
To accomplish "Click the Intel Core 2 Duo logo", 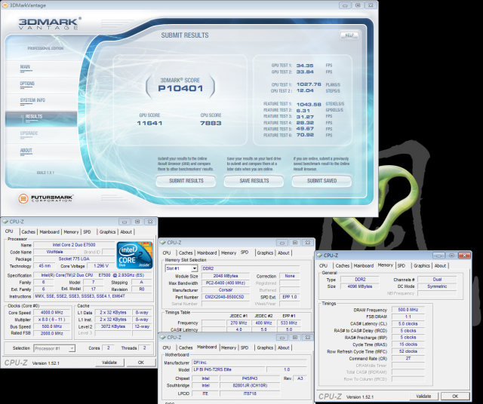I will point(134,255).
